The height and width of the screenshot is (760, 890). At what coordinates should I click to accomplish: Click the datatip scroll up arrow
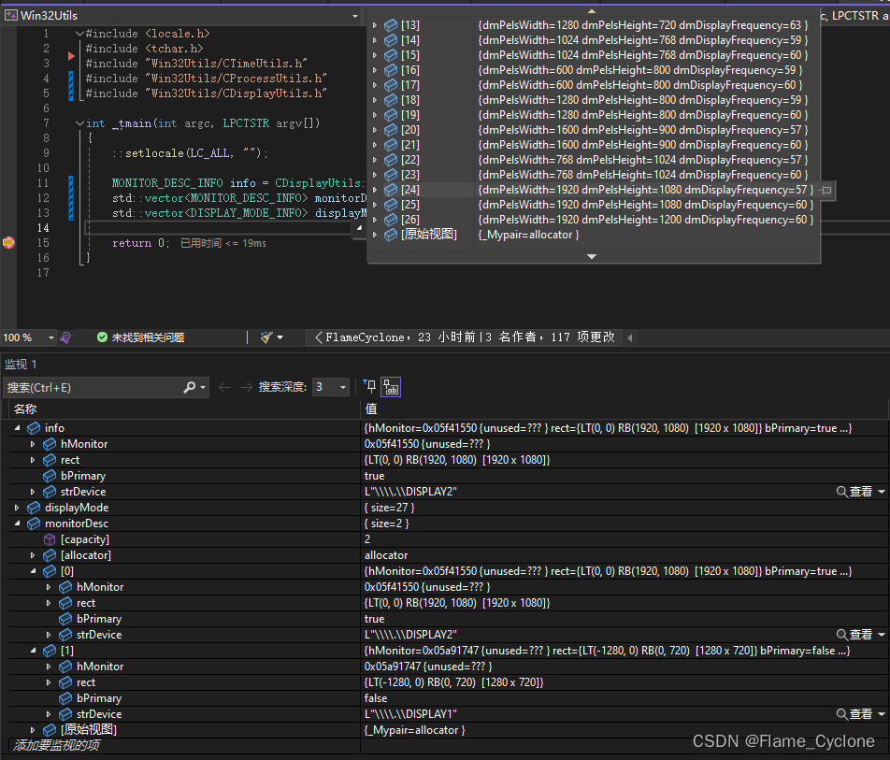(592, 11)
